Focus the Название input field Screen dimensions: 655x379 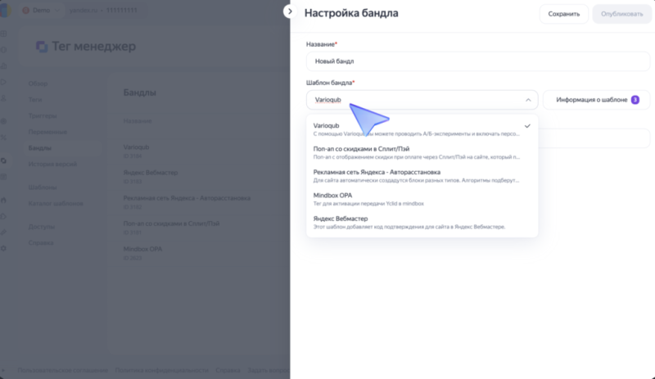tap(478, 61)
